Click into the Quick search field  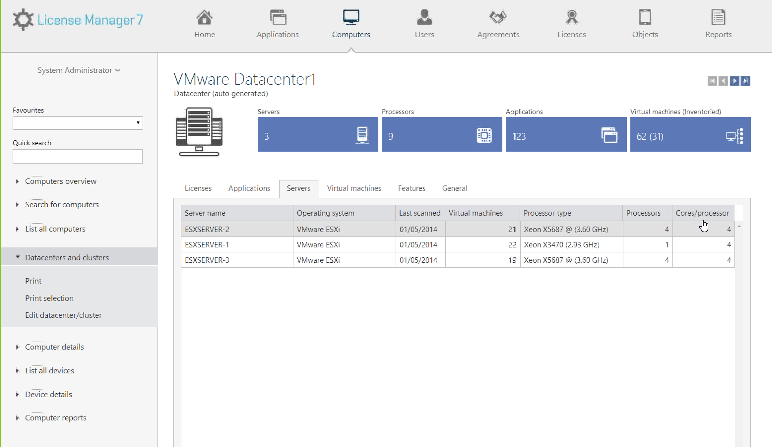pos(78,157)
